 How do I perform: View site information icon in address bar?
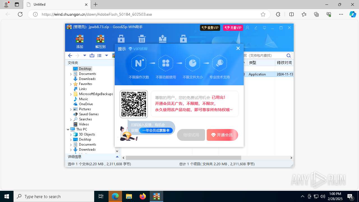[35, 14]
